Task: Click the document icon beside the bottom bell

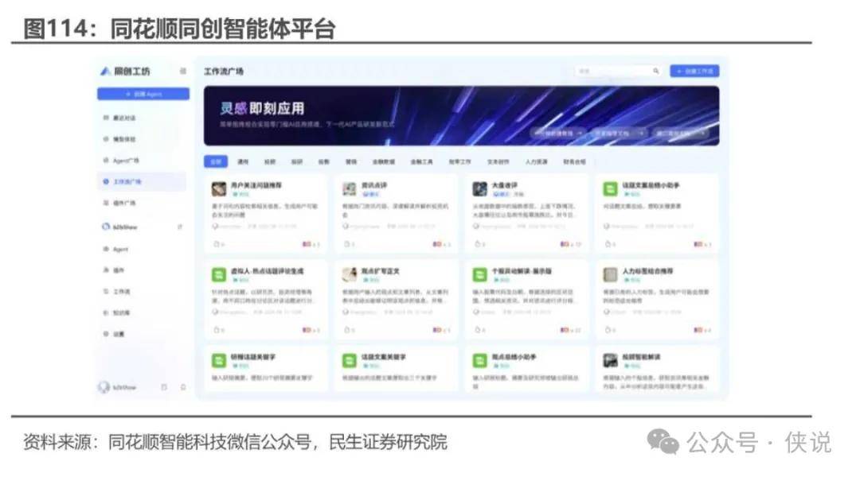Action: click(x=164, y=387)
